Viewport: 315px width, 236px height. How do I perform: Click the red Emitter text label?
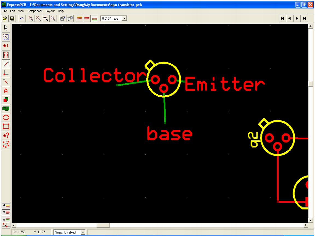tap(224, 84)
